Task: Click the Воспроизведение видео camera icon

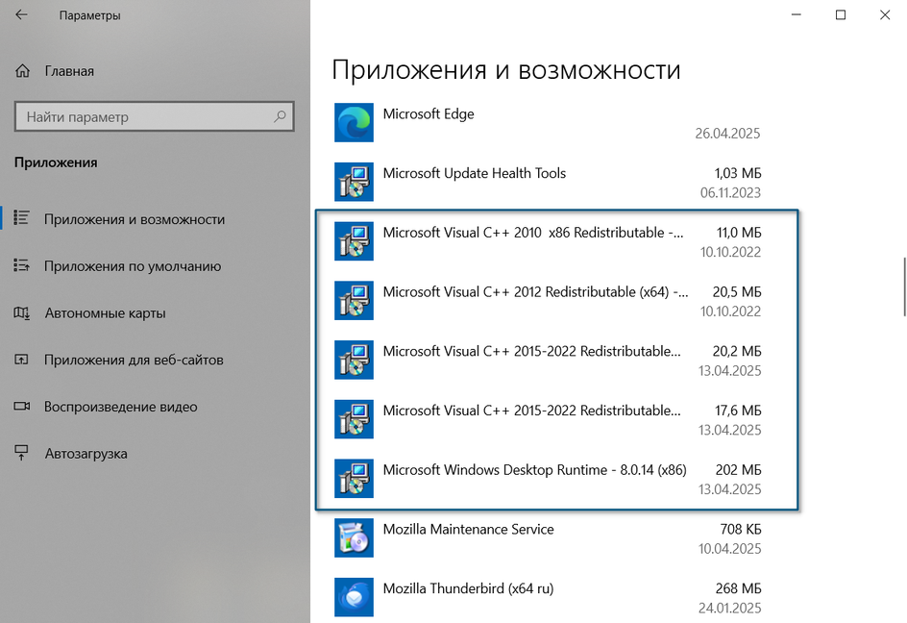Action: [21, 406]
